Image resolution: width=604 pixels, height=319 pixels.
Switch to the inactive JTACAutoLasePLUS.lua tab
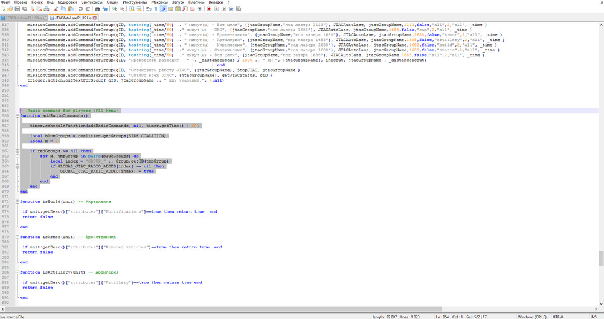pyautogui.click(x=23, y=18)
